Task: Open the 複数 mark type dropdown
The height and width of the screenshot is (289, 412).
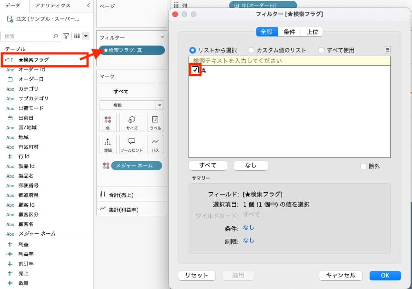Action: pos(159,105)
